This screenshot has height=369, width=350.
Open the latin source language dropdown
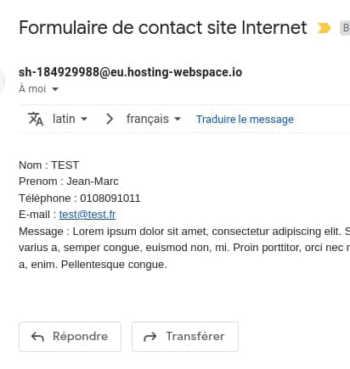tap(70, 119)
